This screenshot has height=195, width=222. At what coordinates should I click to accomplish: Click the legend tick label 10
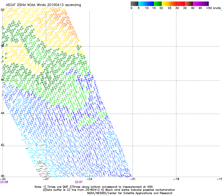pyautogui.click(x=147, y=8)
